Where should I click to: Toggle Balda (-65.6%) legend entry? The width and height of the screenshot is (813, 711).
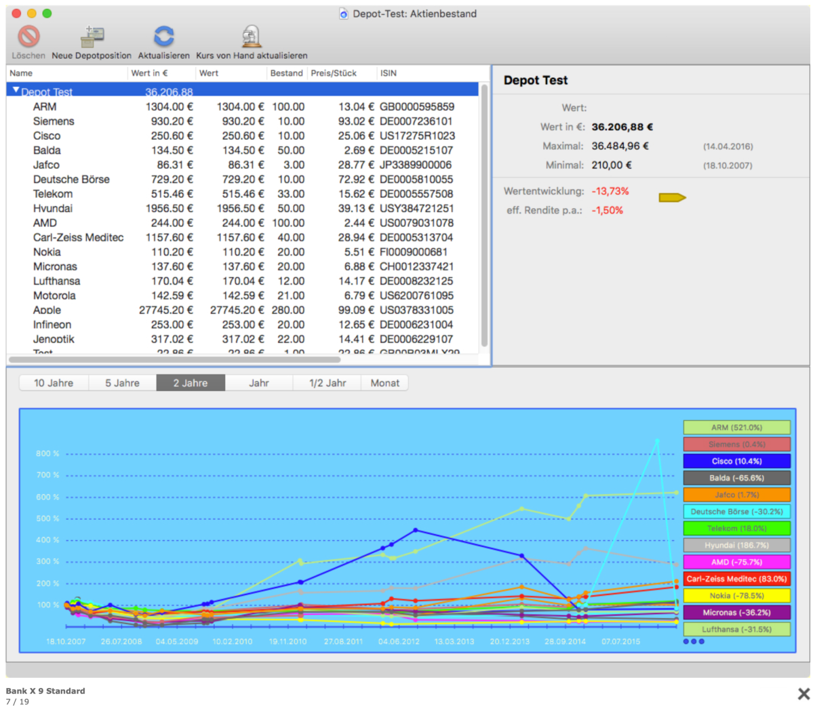(x=737, y=478)
